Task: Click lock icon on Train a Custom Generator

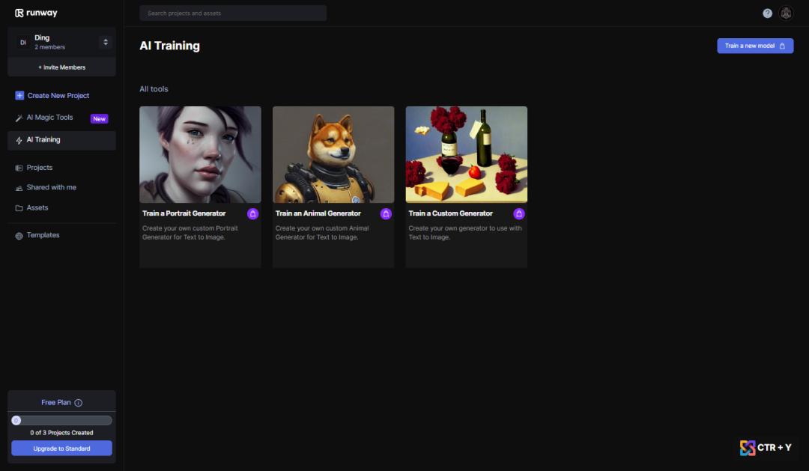Action: (518, 213)
